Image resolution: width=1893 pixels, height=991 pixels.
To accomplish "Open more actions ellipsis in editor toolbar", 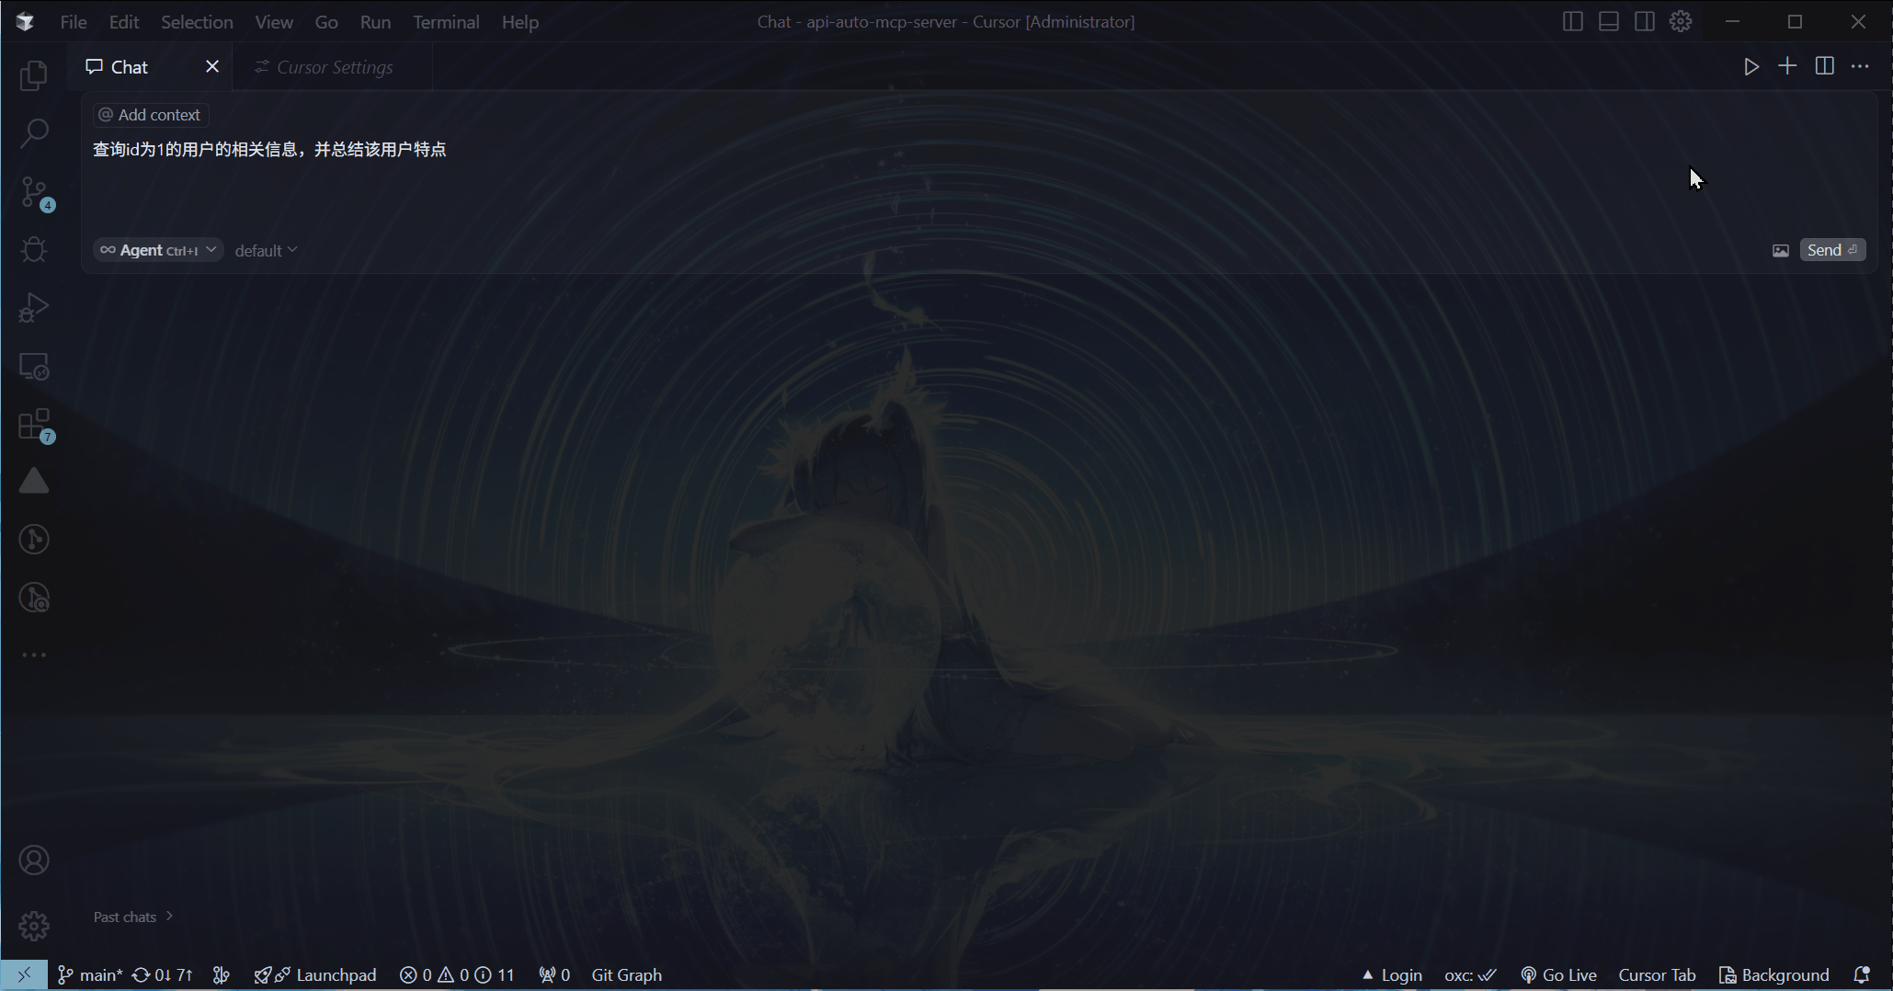I will [1860, 66].
